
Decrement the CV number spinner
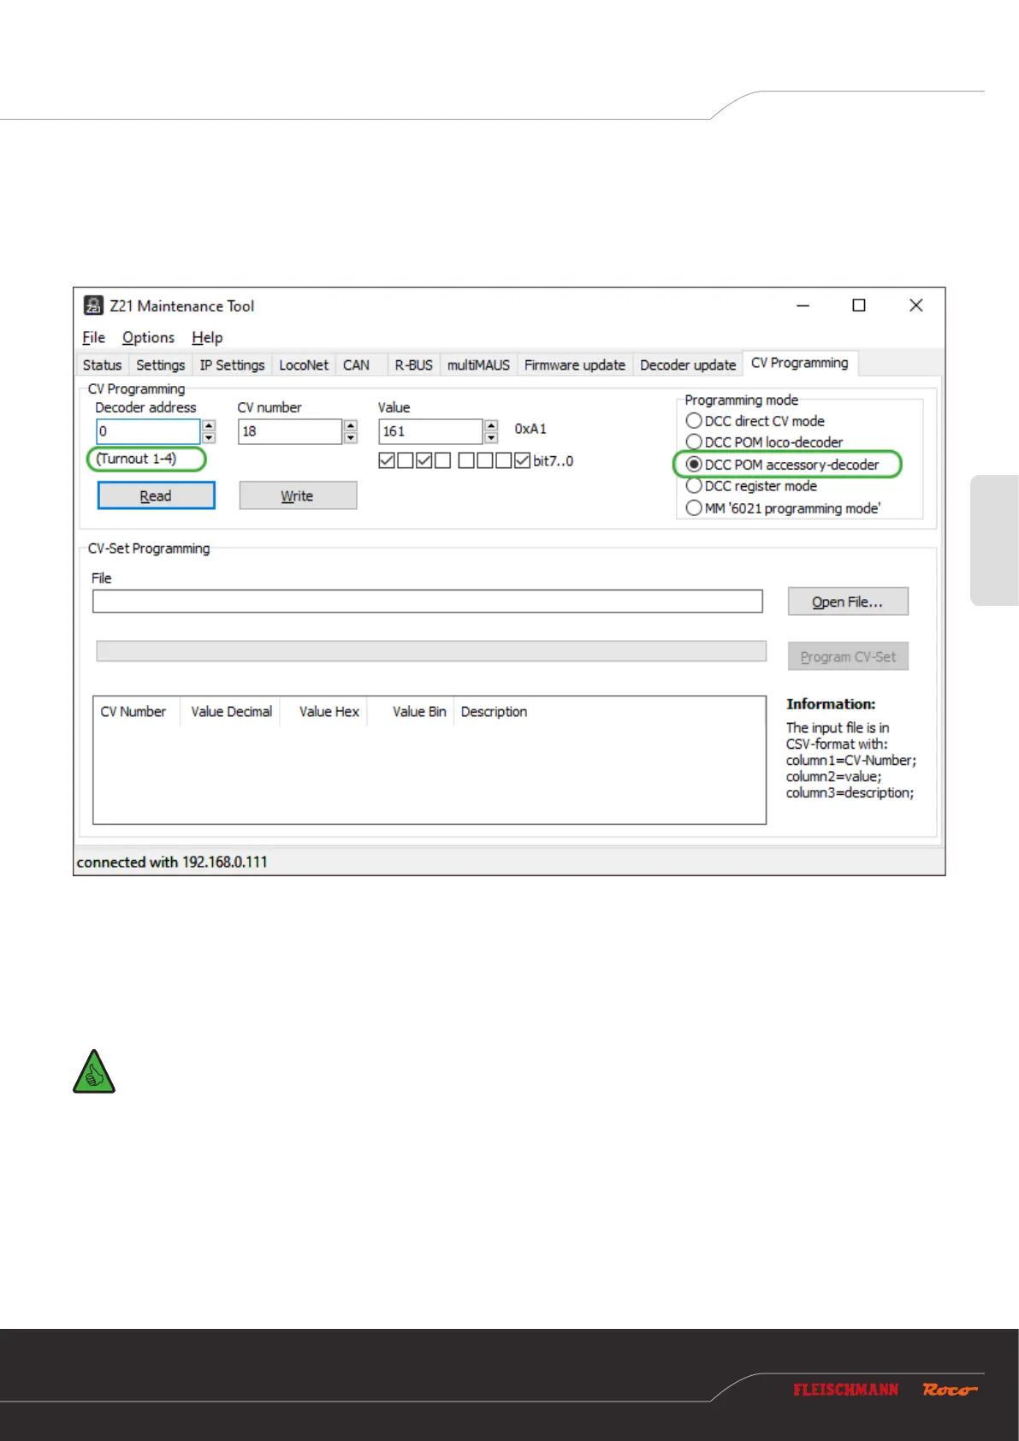350,437
